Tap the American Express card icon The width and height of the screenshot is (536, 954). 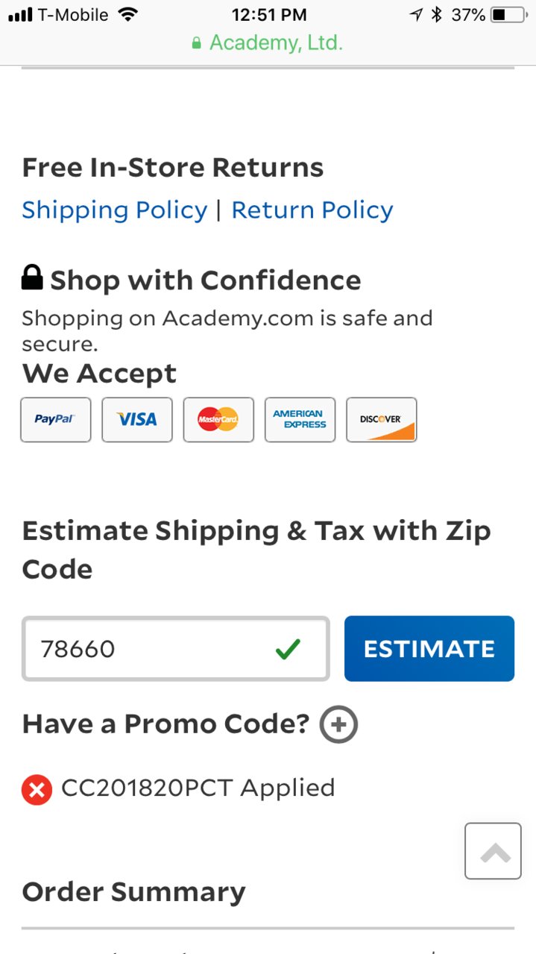click(300, 419)
